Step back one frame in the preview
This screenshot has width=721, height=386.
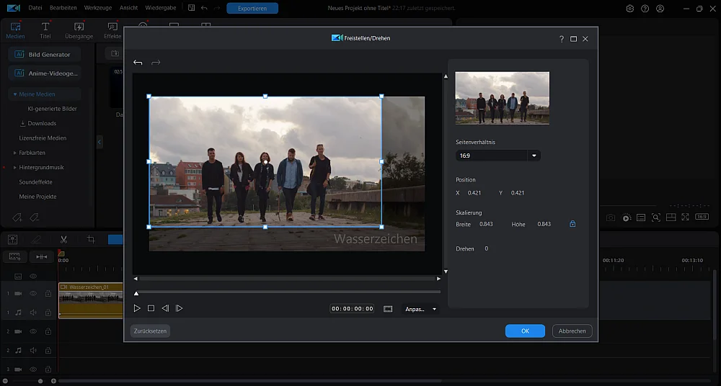(165, 308)
